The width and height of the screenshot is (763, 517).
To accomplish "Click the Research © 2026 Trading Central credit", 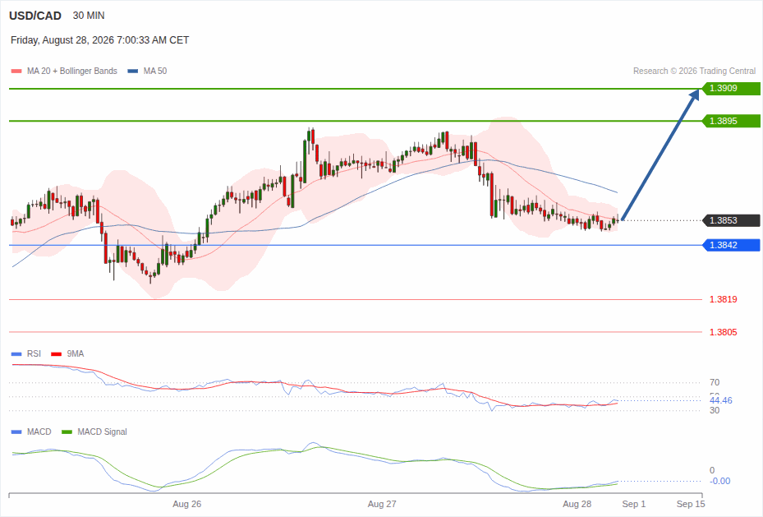I will point(694,71).
